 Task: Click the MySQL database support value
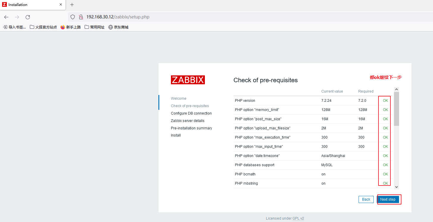click(327, 165)
